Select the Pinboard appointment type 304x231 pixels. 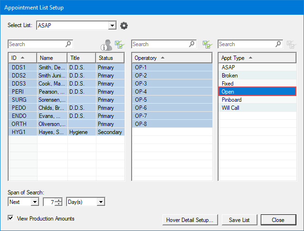tap(231, 100)
